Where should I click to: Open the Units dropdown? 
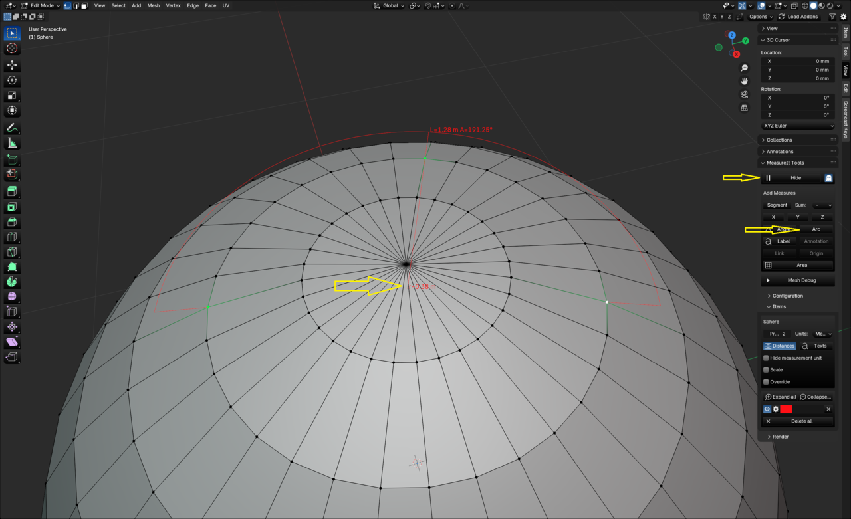pyautogui.click(x=823, y=334)
